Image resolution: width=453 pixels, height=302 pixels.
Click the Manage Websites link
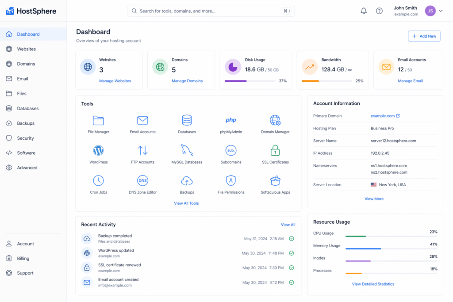pyautogui.click(x=115, y=81)
